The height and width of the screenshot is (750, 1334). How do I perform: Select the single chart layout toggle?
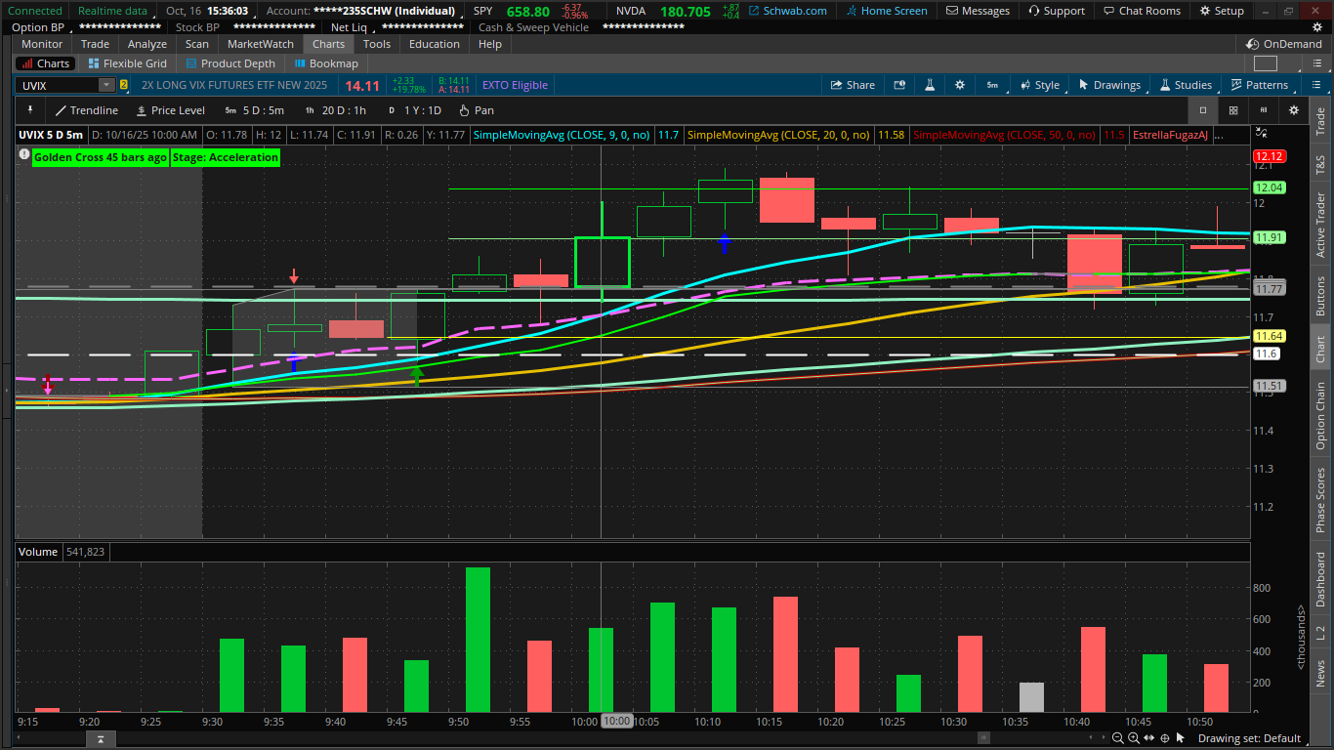1203,110
